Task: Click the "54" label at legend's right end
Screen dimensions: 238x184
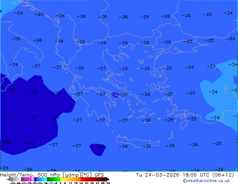Action: 108,183
